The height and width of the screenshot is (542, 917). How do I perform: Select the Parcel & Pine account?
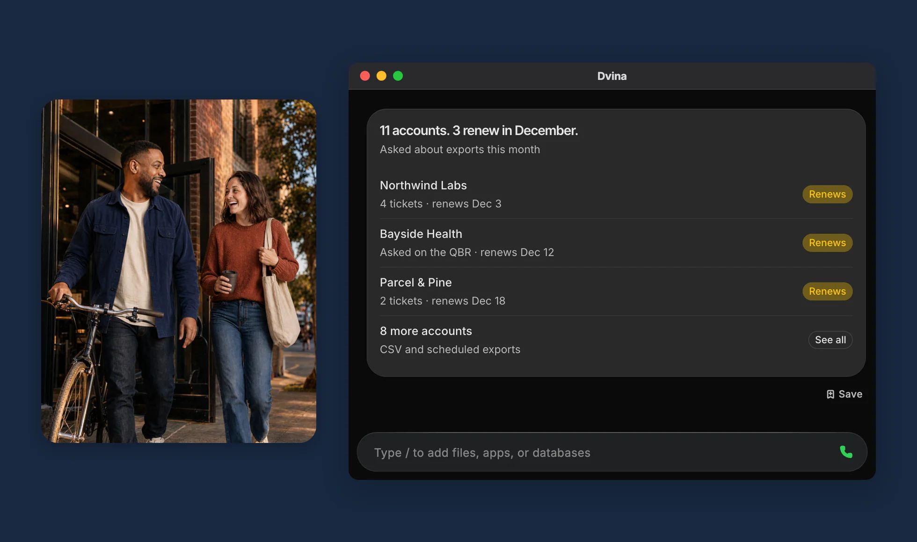point(616,292)
